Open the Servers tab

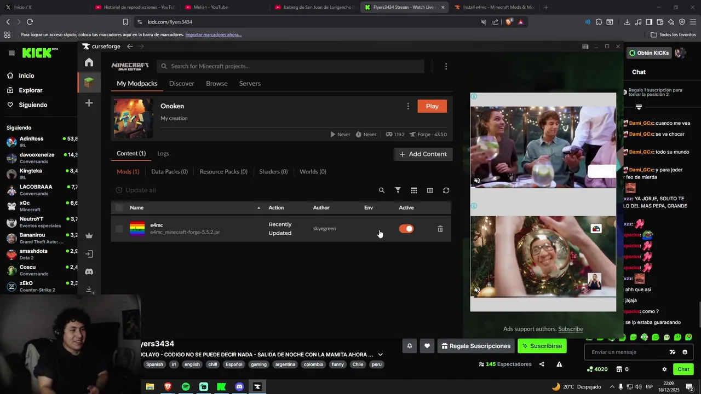point(250,84)
